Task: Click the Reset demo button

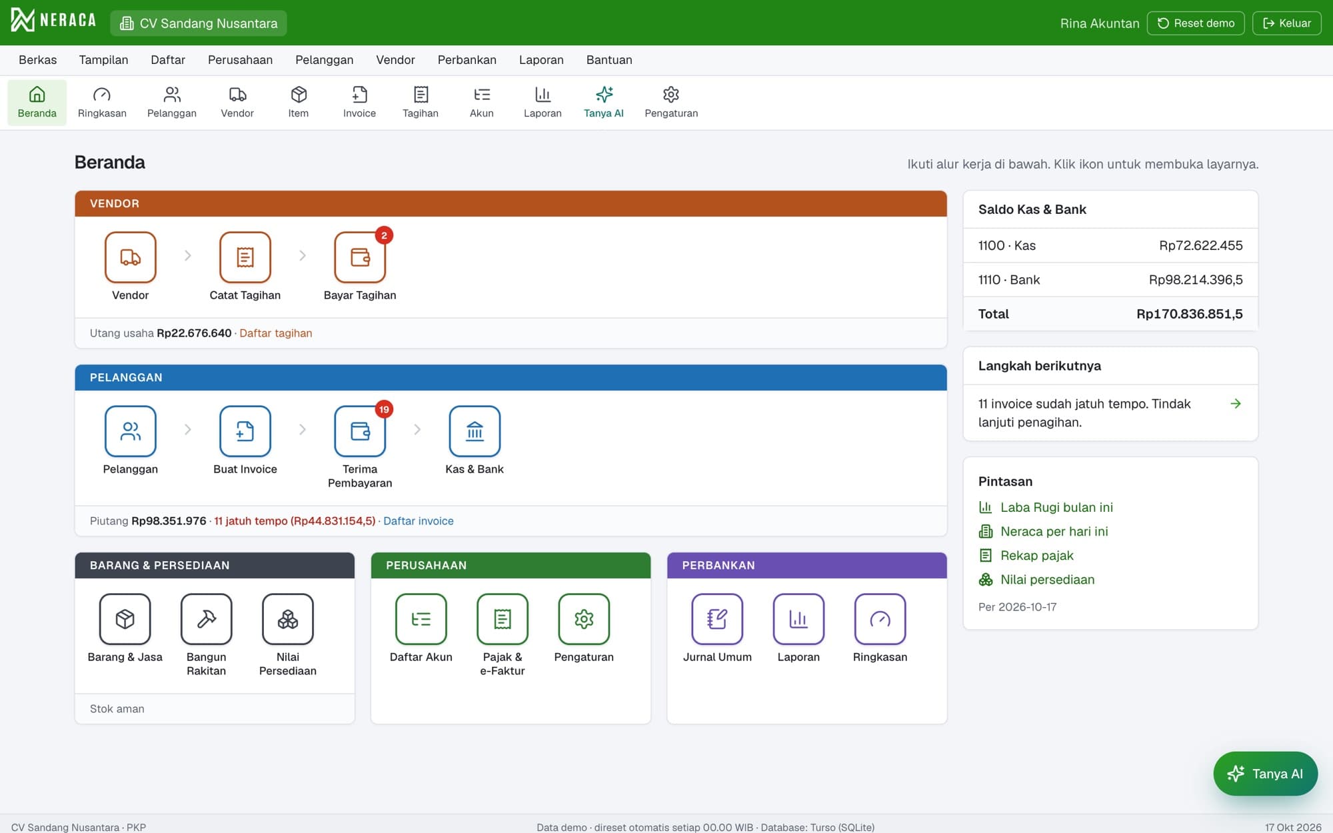Action: [x=1196, y=23]
